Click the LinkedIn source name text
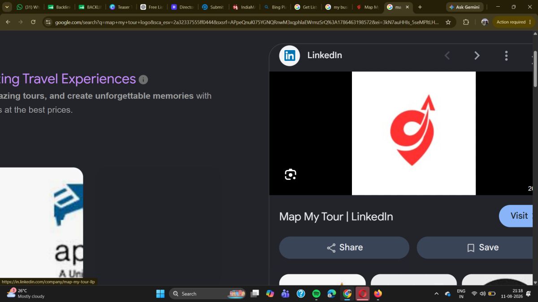The width and height of the screenshot is (538, 302). pyautogui.click(x=325, y=55)
